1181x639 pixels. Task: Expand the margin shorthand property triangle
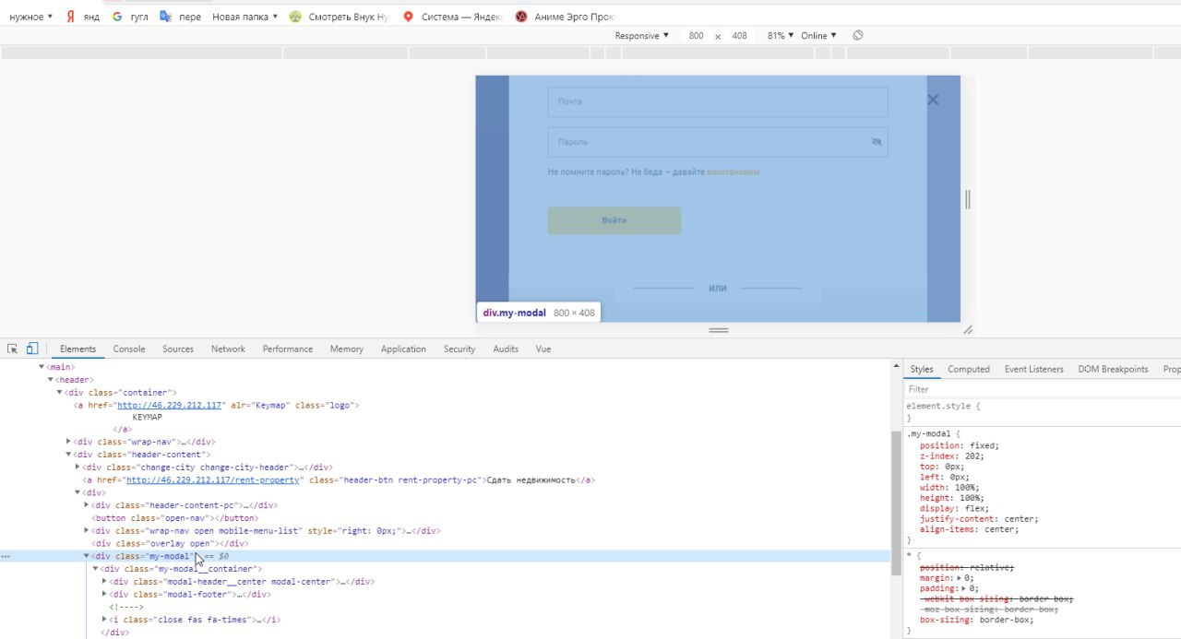coord(961,577)
